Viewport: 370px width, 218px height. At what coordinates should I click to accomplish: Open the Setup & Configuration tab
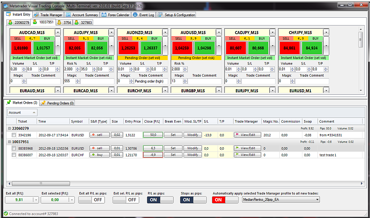click(x=176, y=15)
